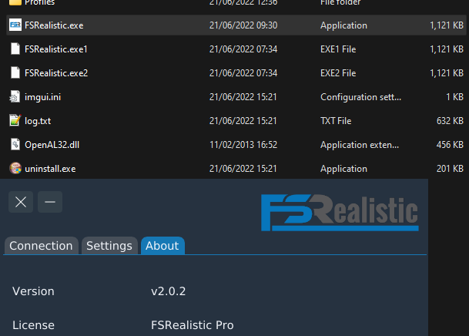Click the v2.0.2 version value
Screen dimensions: 469x336
169,291
